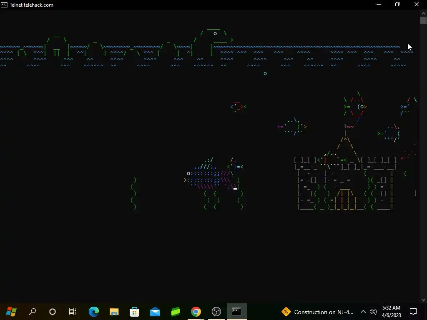The width and height of the screenshot is (427, 320).
Task: Launch Microsoft Edge from taskbar
Action: tap(94, 312)
